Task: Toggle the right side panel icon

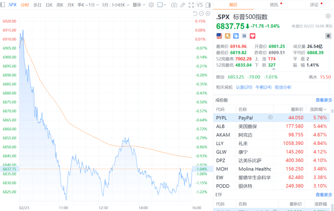Action: [x=208, y=5]
